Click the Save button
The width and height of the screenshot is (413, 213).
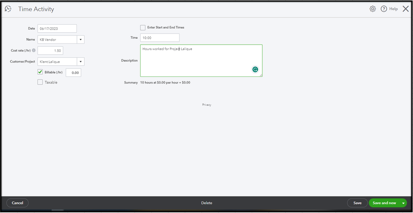tap(358, 203)
